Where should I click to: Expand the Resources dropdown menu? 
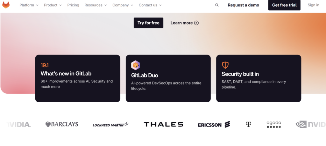pyautogui.click(x=96, y=5)
